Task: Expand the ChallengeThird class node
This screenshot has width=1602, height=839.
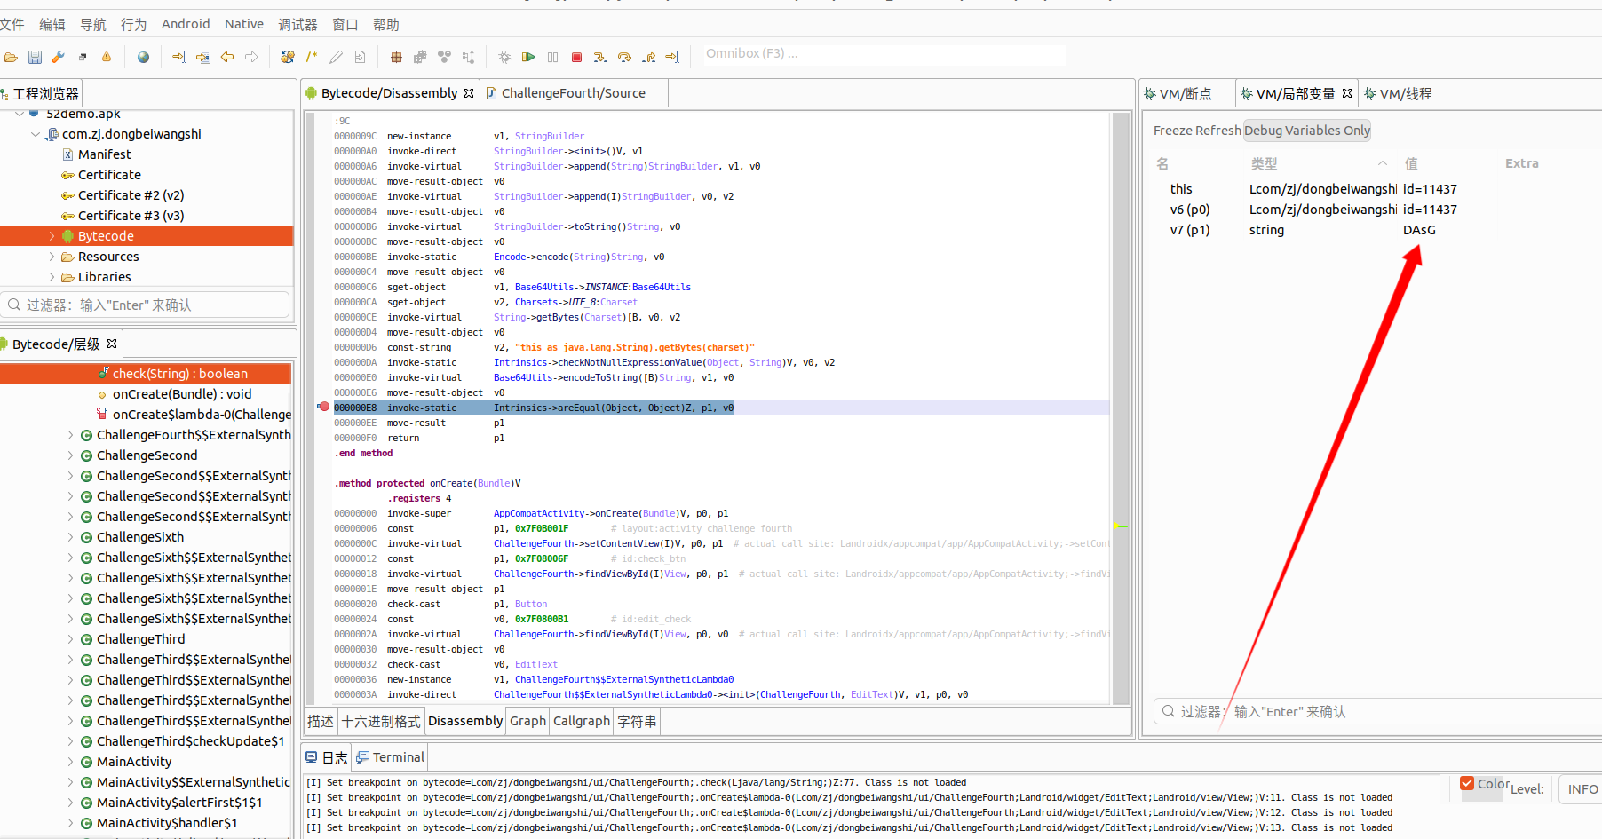Action: (71, 639)
